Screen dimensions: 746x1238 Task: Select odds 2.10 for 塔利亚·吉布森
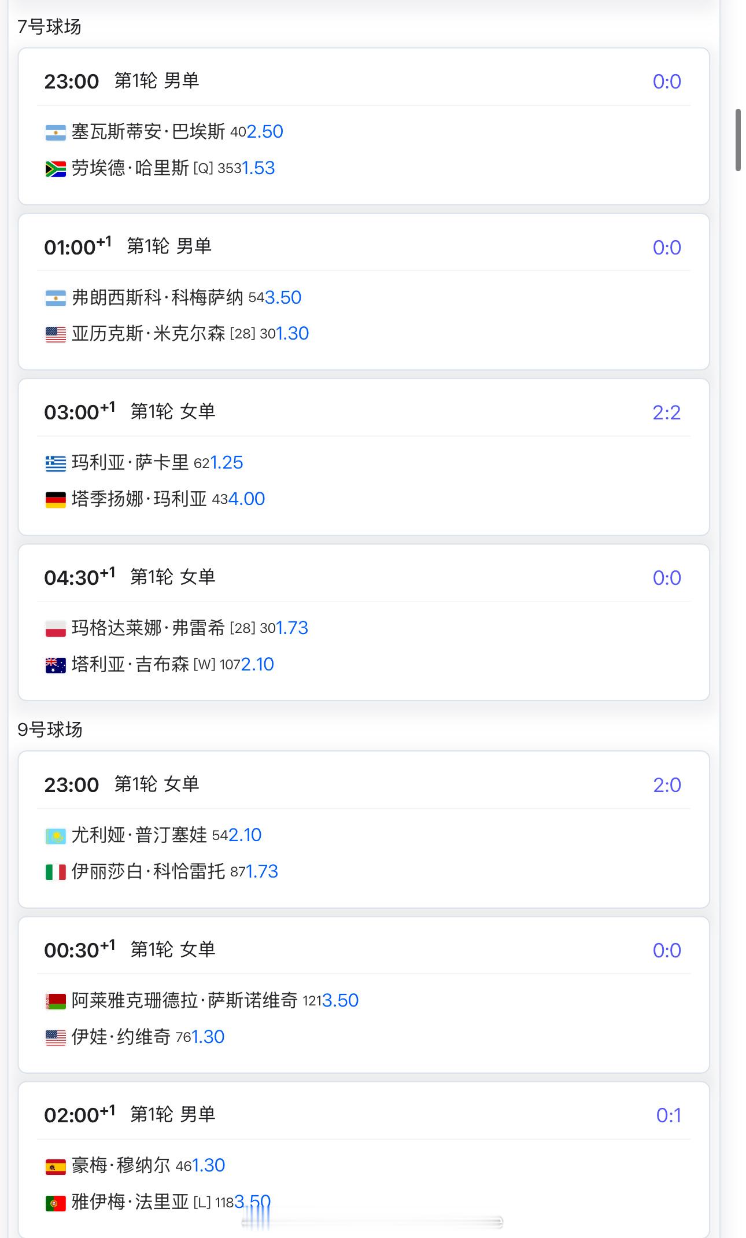tap(257, 664)
